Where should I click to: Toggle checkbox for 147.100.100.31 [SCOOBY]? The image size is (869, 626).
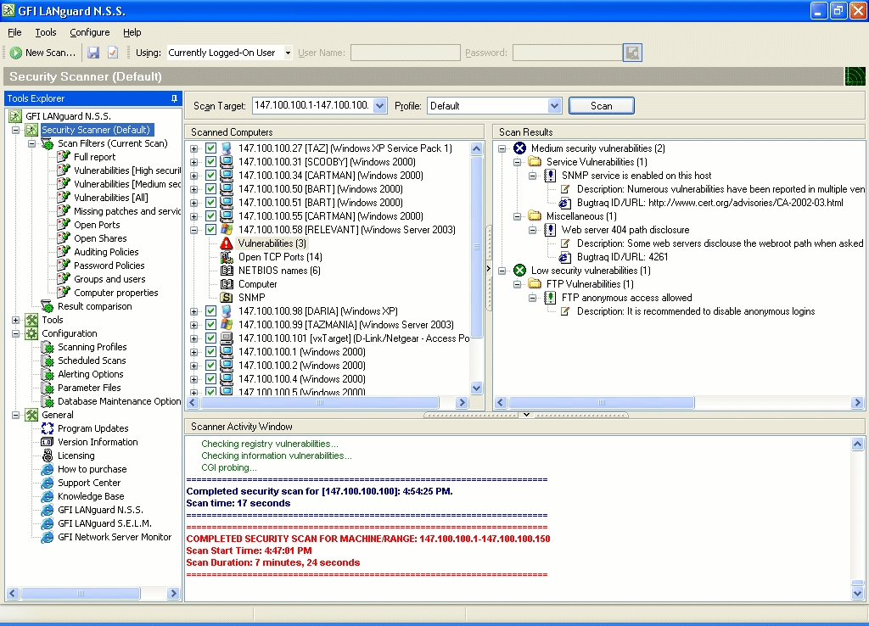(x=210, y=162)
